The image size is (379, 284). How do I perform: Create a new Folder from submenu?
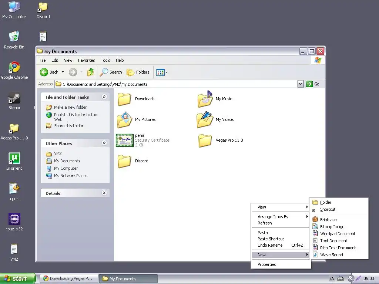(339, 202)
